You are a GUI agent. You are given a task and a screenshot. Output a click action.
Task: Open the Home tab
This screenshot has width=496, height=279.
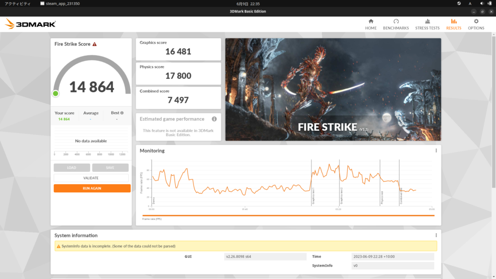371,24
